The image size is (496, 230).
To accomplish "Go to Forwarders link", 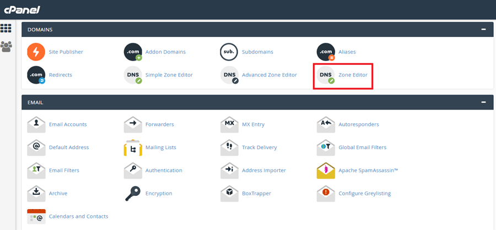I will pos(159,124).
